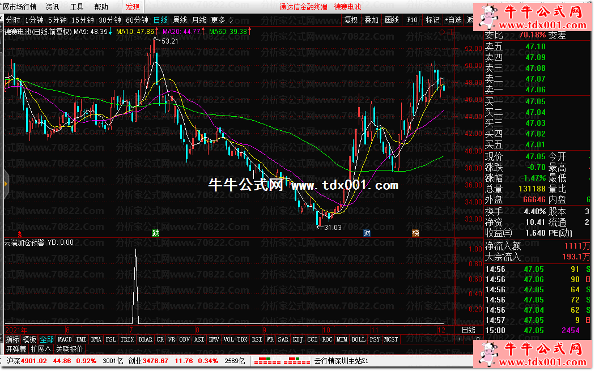The height and width of the screenshot is (371, 595).
Task: Click the minus zoom icon near indicator bar
Action: click(x=467, y=339)
